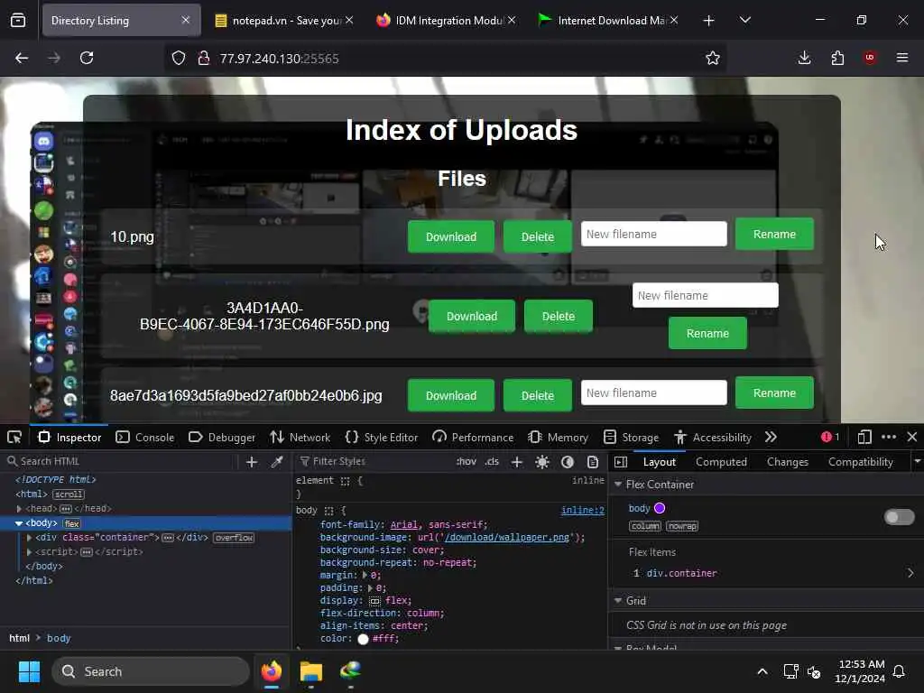This screenshot has height=693, width=924.
Task: Open the Style Editor tab
Action: [382, 438]
